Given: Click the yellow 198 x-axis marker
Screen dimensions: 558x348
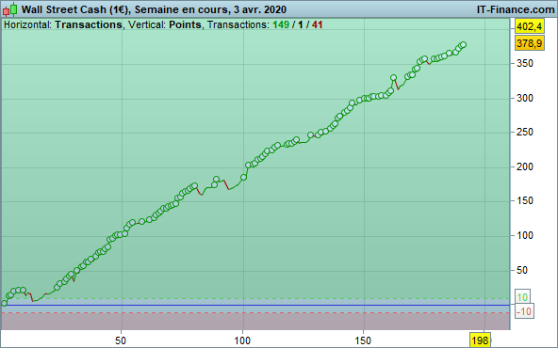Looking at the screenshot, I should (x=480, y=340).
